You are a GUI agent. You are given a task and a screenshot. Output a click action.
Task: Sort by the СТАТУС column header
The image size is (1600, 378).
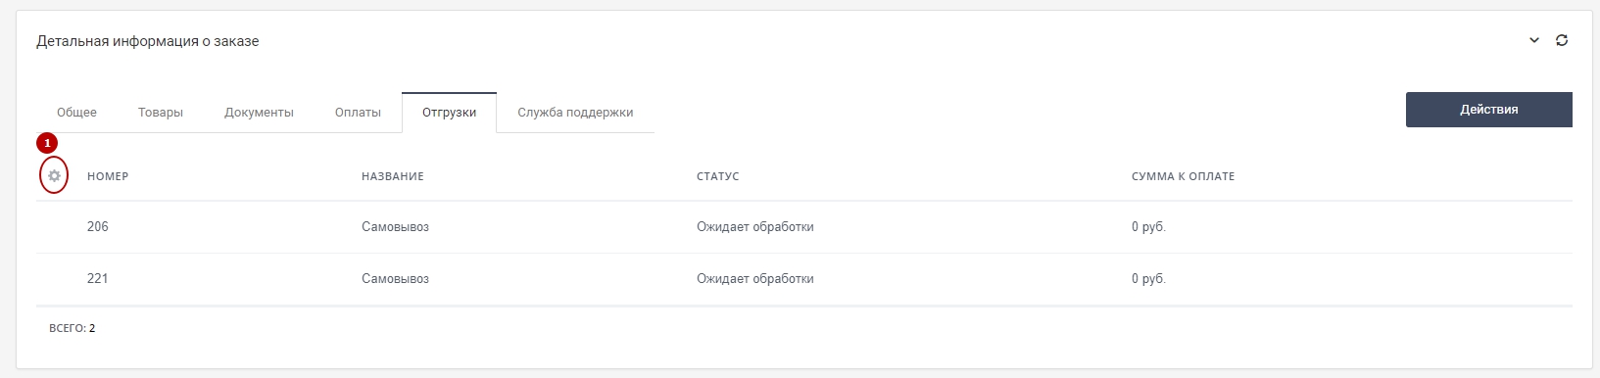[718, 176]
